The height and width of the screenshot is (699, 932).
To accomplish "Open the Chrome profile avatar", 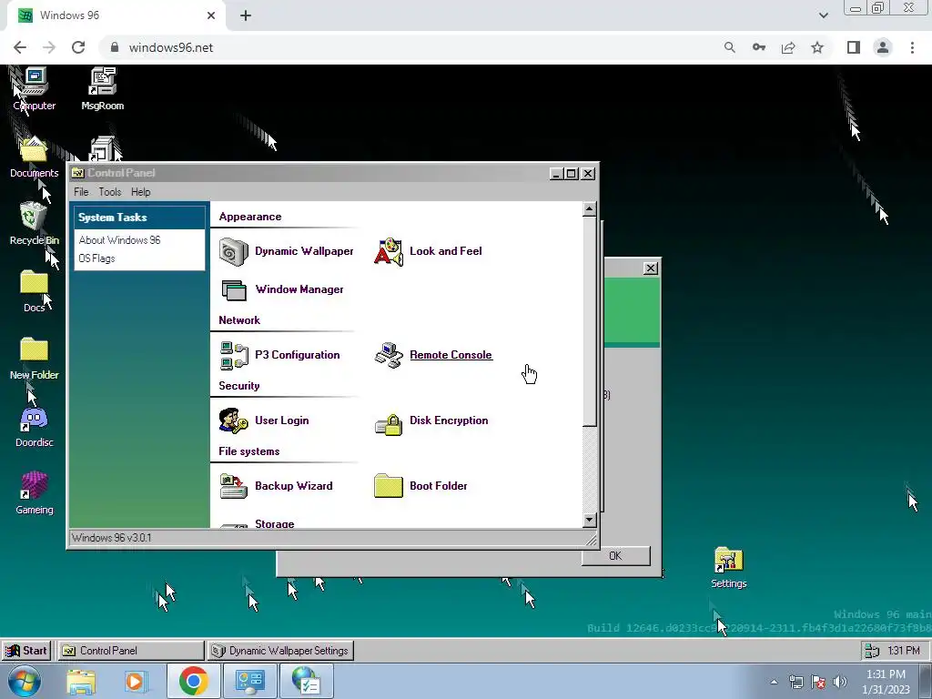I will pos(883,47).
